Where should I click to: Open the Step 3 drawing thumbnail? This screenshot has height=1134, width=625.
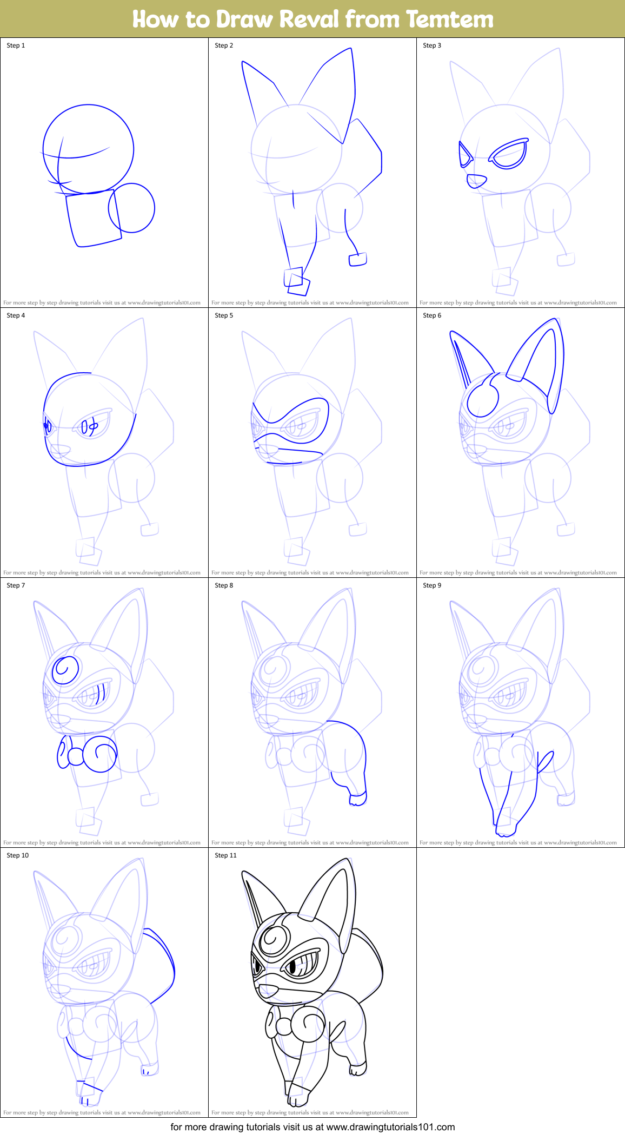pyautogui.click(x=521, y=173)
